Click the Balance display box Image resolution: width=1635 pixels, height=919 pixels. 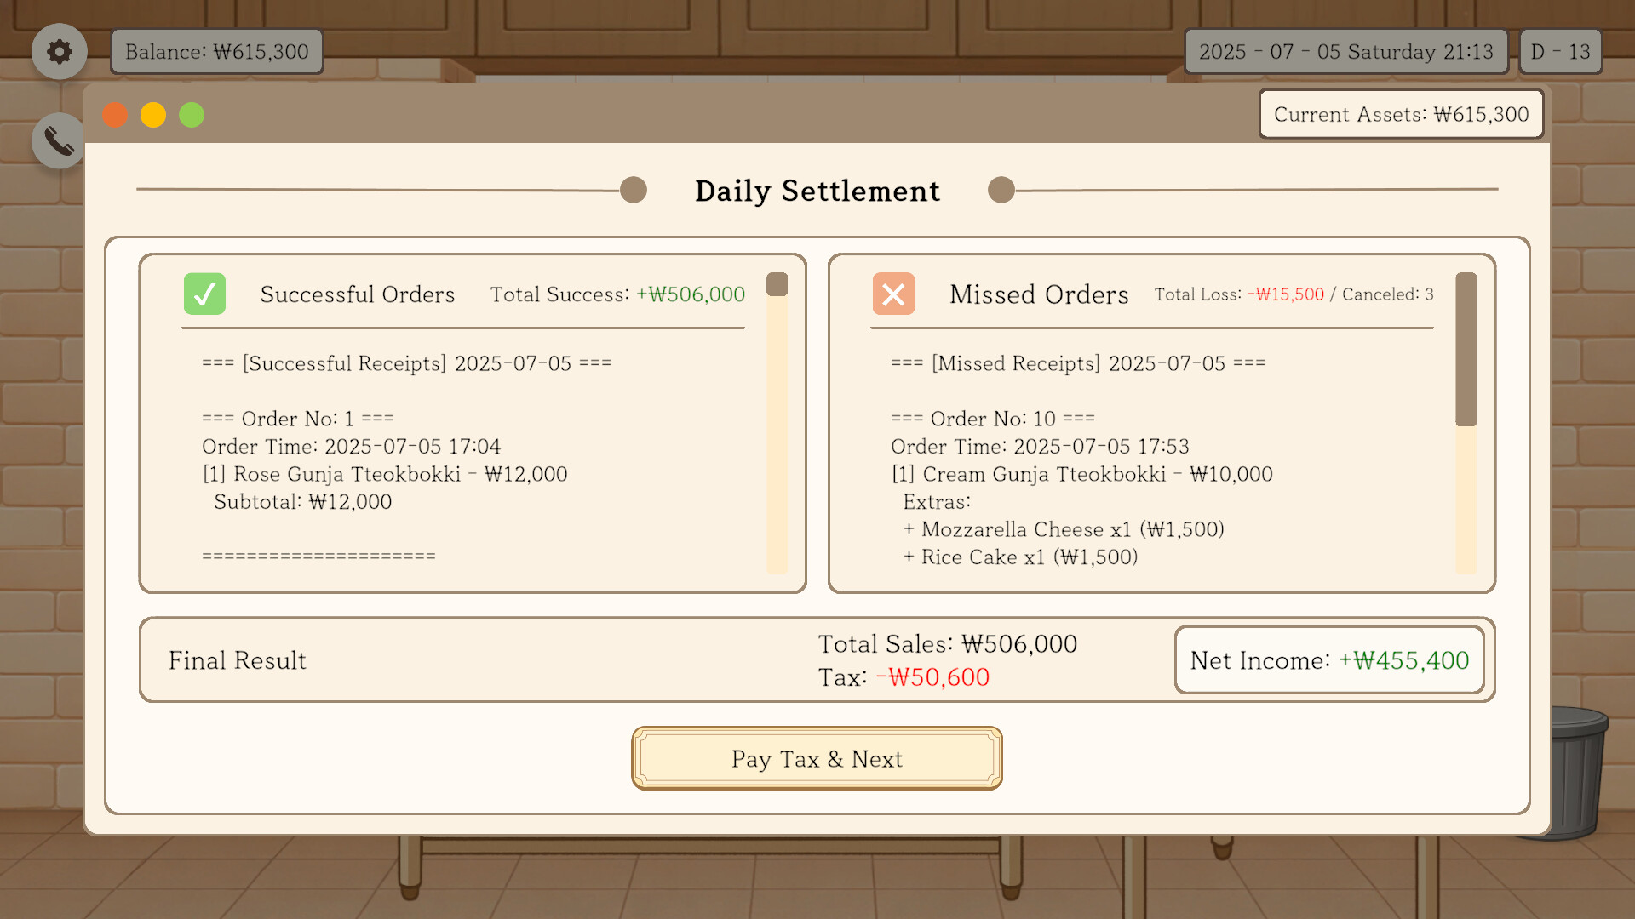tap(216, 52)
